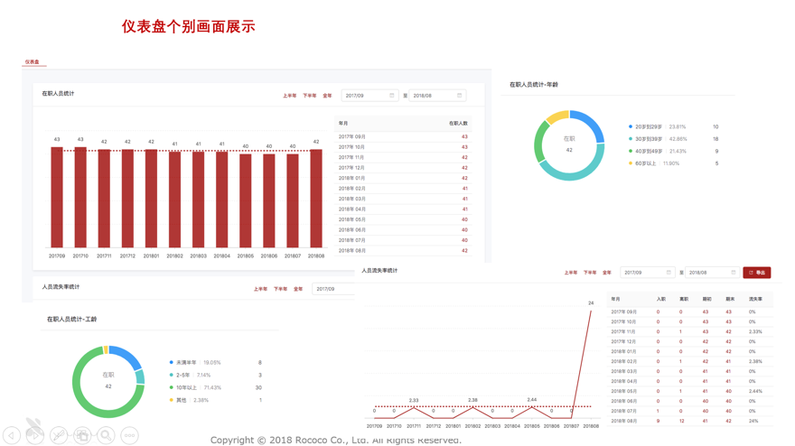Select 上半年 in left 人员流失率统计 panel
Image resolution: width=795 pixels, height=446 pixels.
click(x=260, y=289)
